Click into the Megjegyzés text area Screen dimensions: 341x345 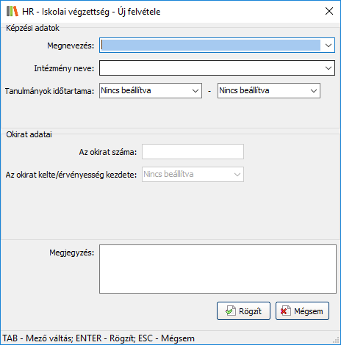[218, 269]
